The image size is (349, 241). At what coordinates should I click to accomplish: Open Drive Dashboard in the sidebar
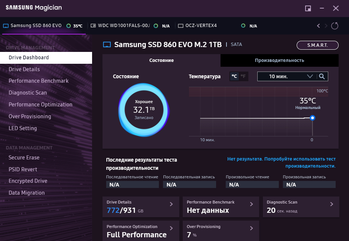(46, 57)
